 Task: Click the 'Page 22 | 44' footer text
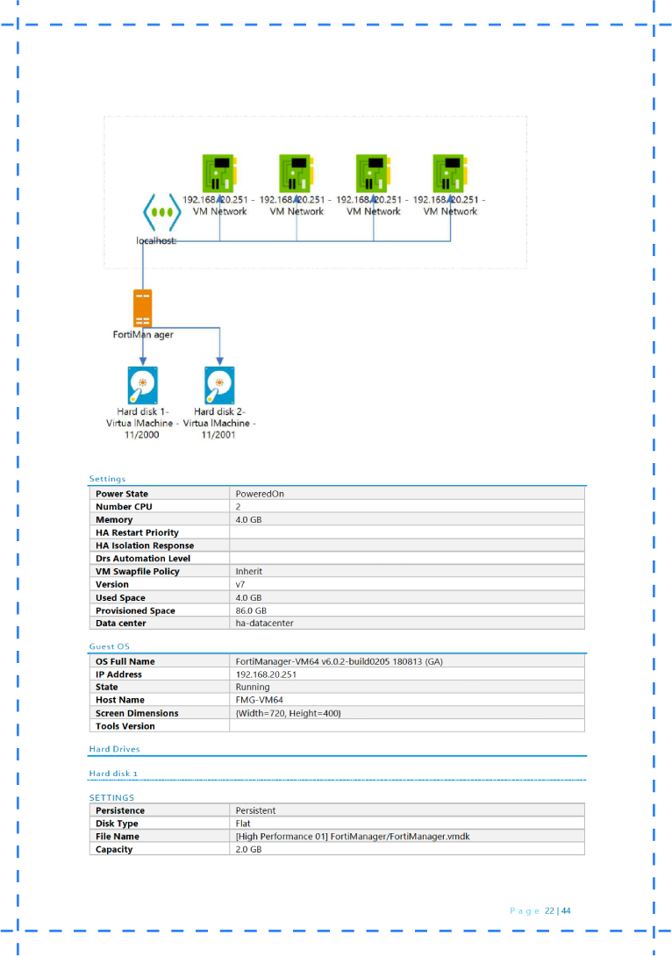tap(540, 911)
